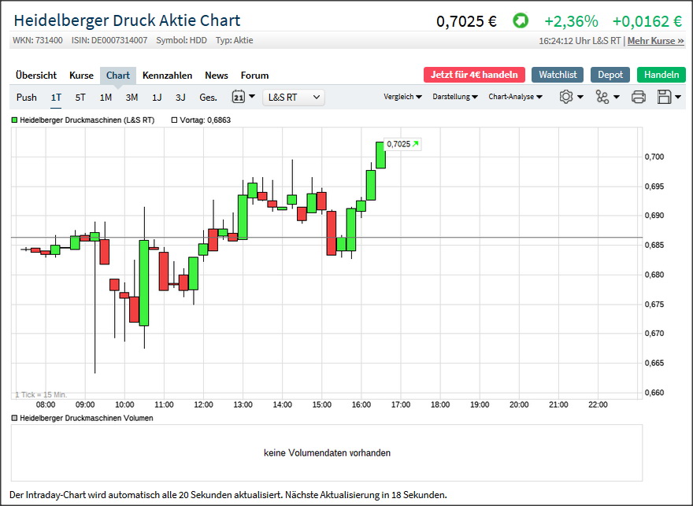Toggle the Vortag 0,6863 line checkbox
Viewport: 693px width, 506px height.
click(x=175, y=120)
